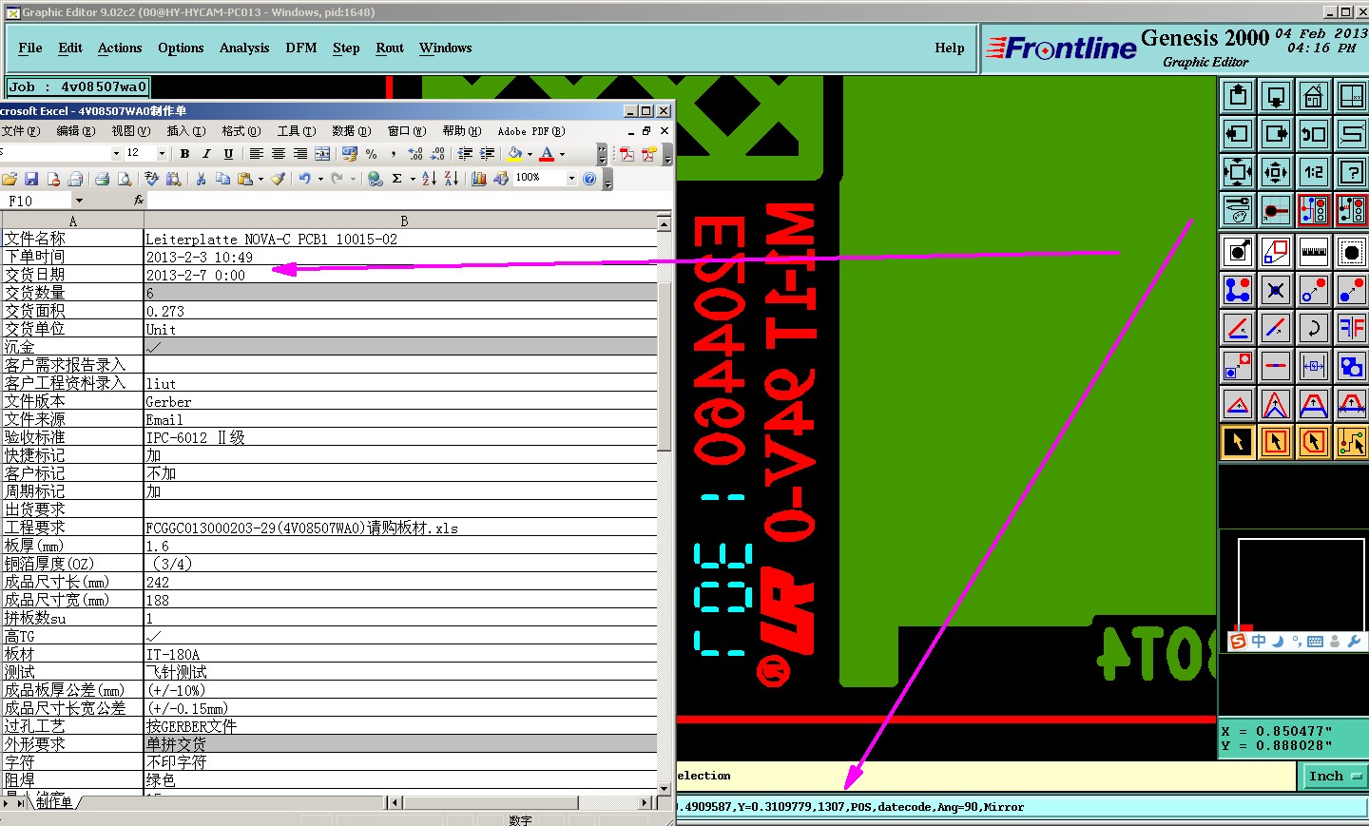This screenshot has width=1369, height=826.
Task: Click the Undo arrow icon in Excel
Action: 304,179
